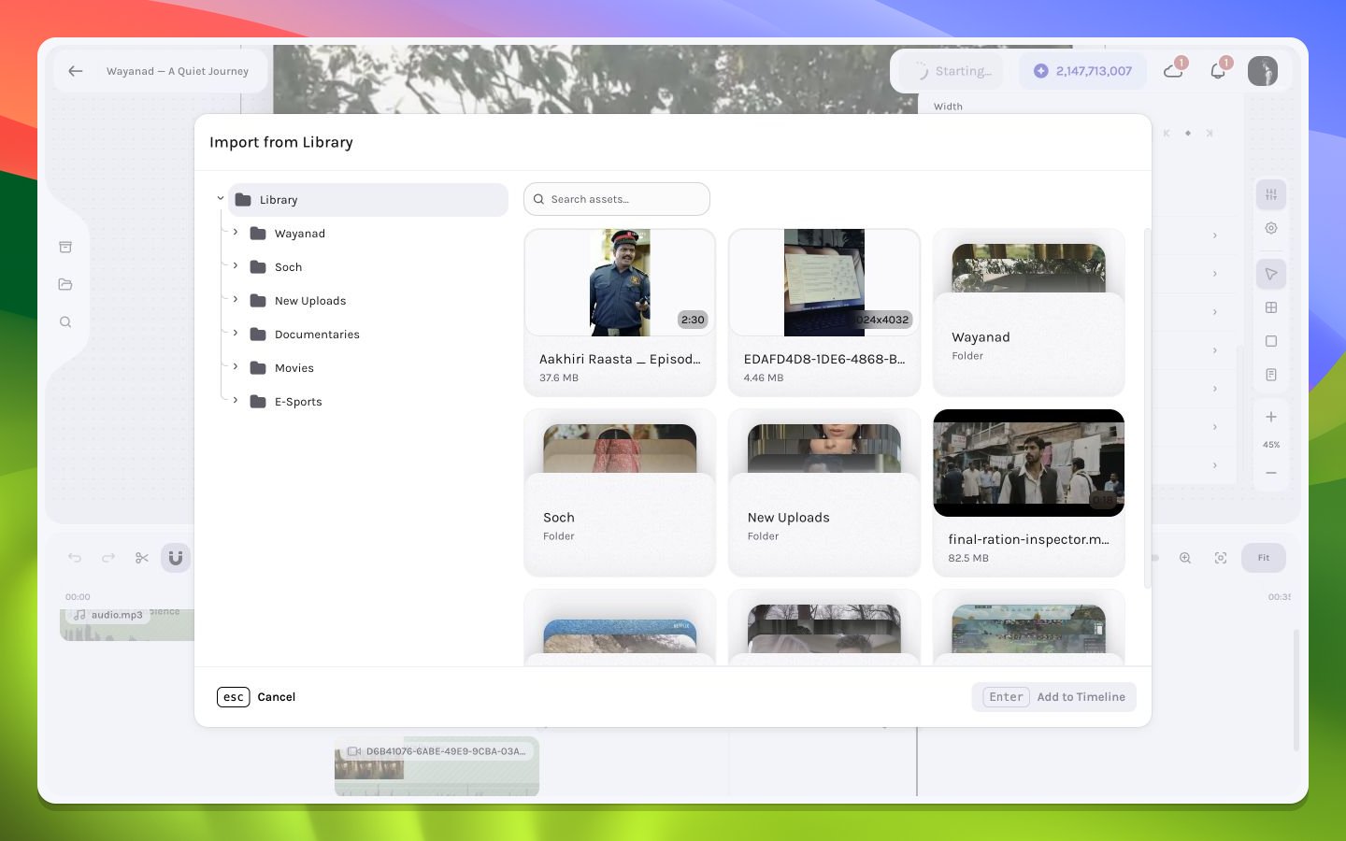Select the audio.mp3 clip on timeline

[x=127, y=624]
